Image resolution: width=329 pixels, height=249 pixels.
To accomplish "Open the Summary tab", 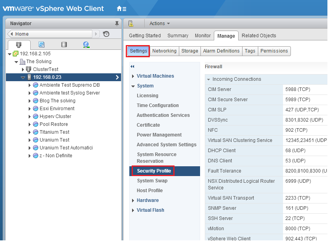I will tap(178, 36).
